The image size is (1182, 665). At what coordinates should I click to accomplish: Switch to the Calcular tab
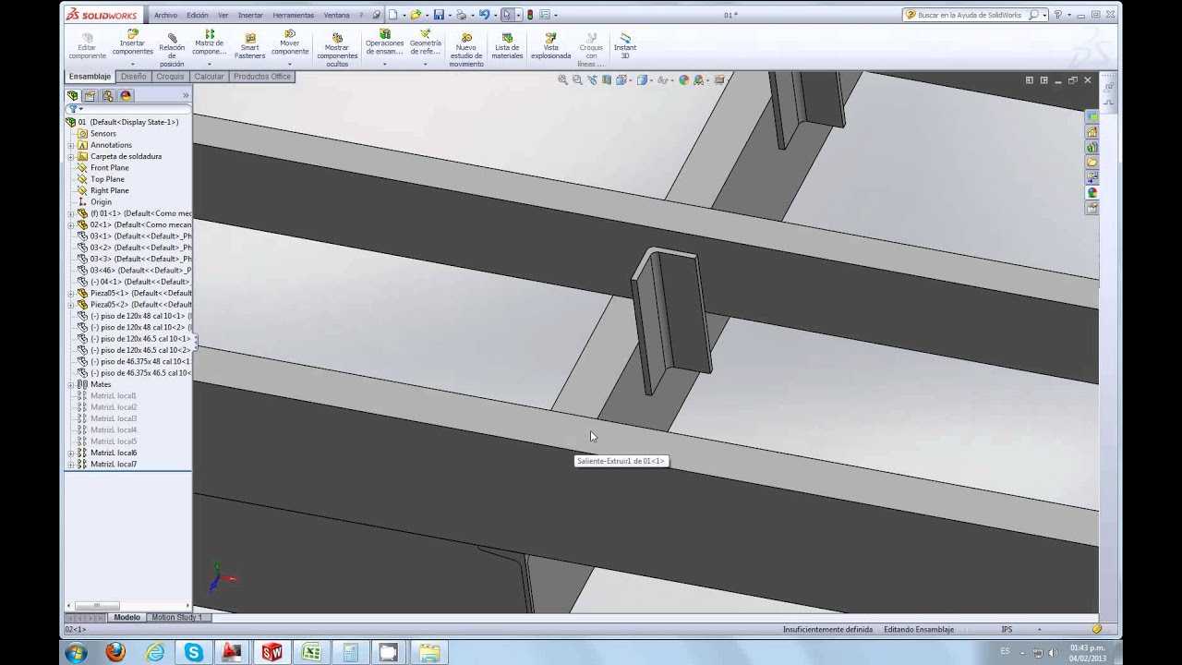(209, 77)
